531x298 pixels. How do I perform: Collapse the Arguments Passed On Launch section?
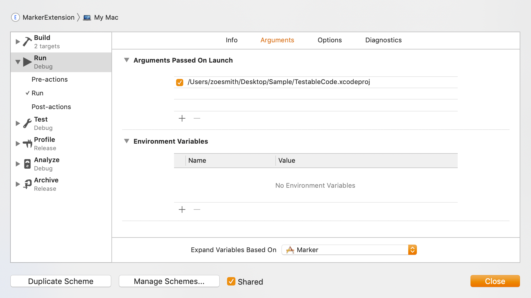tap(127, 60)
